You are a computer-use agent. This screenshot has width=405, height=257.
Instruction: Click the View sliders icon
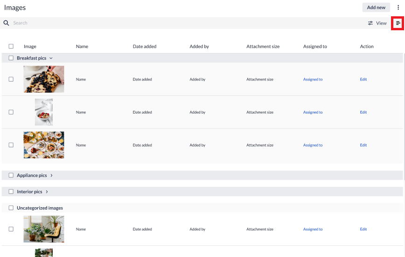(370, 23)
